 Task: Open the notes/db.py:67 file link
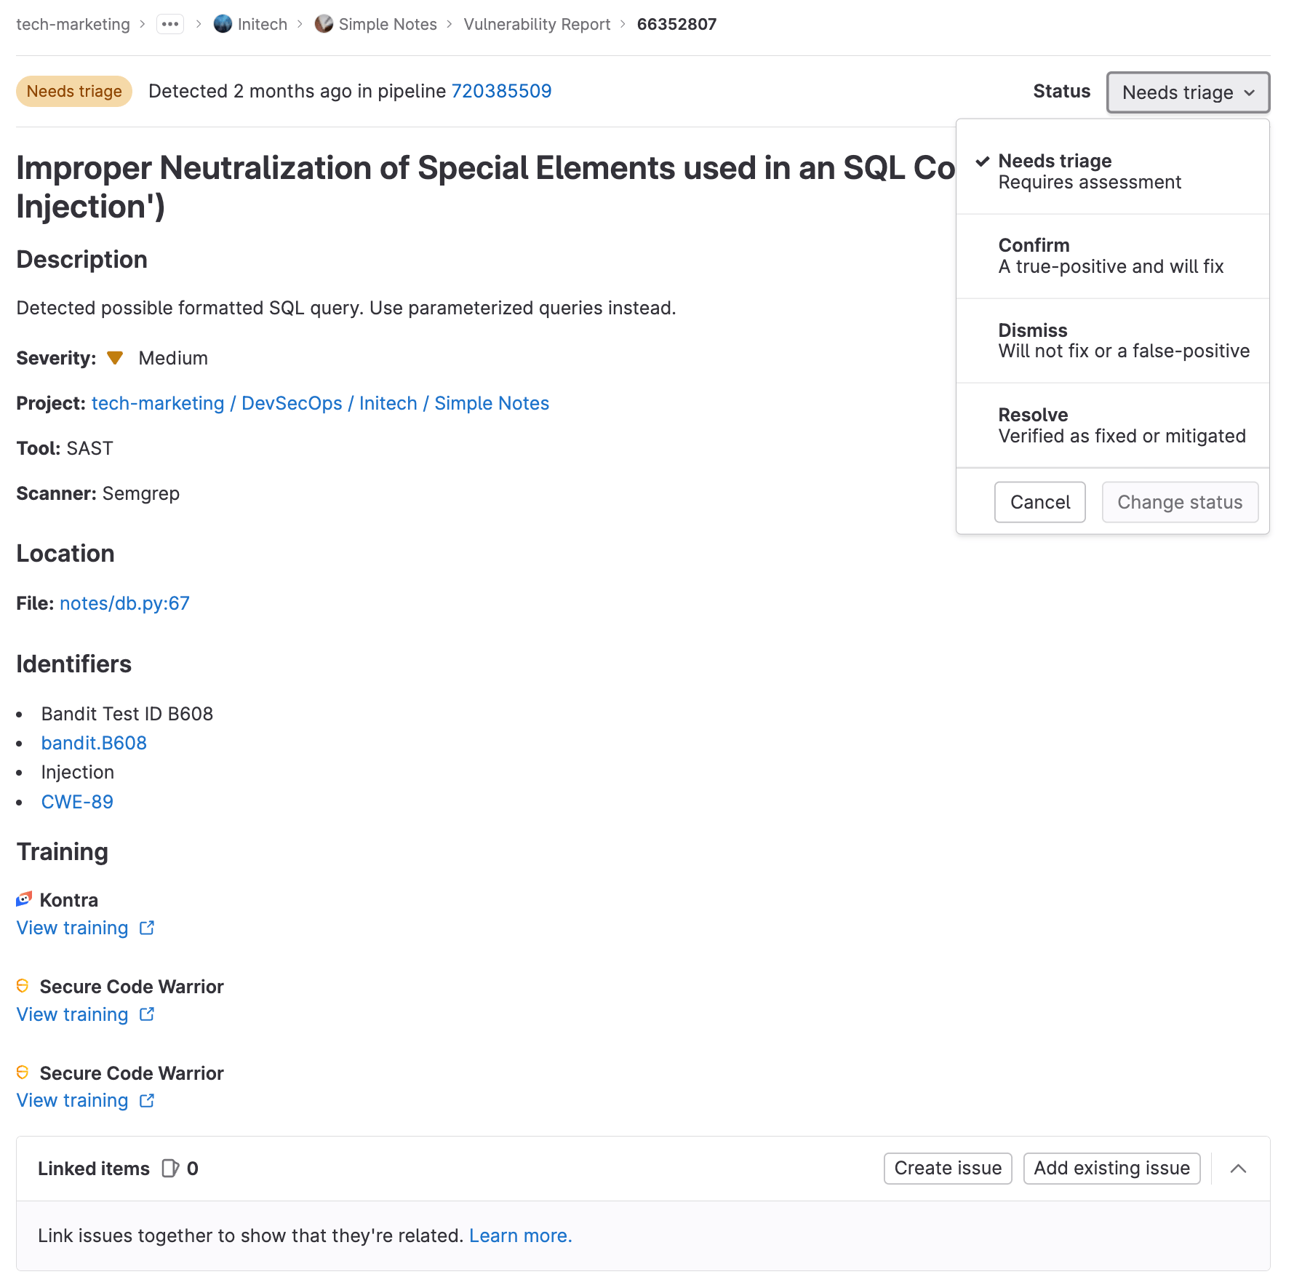click(x=124, y=602)
